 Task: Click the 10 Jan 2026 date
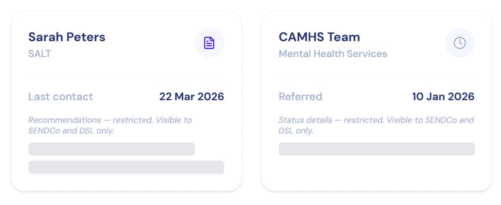pyautogui.click(x=443, y=96)
